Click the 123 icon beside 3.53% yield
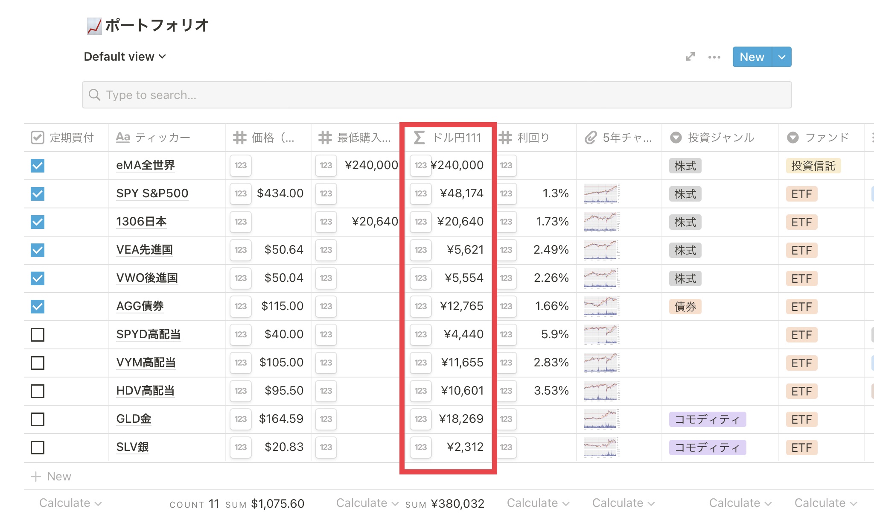This screenshot has height=518, width=874. [506, 391]
